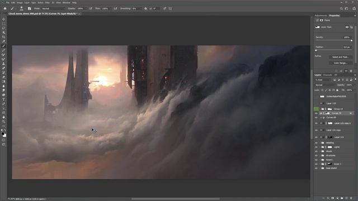
Task: Select the Zoom tool
Action: pyautogui.click(x=3, y=122)
